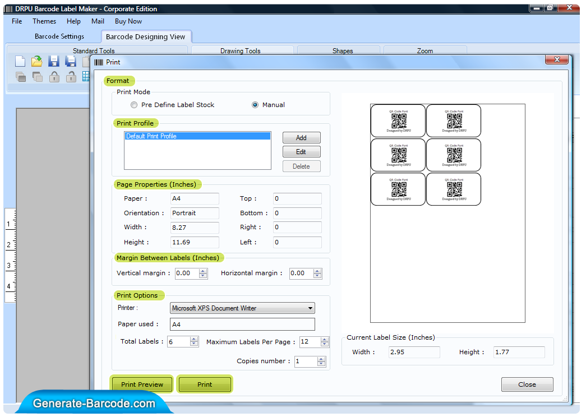Click the Left margin field
The height and width of the screenshot is (417, 586).
tap(297, 242)
